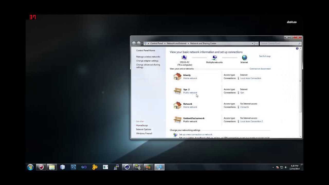Screen dimensions: 329x185
Task: Click the volume speaker tray icon
Action: click(286, 167)
